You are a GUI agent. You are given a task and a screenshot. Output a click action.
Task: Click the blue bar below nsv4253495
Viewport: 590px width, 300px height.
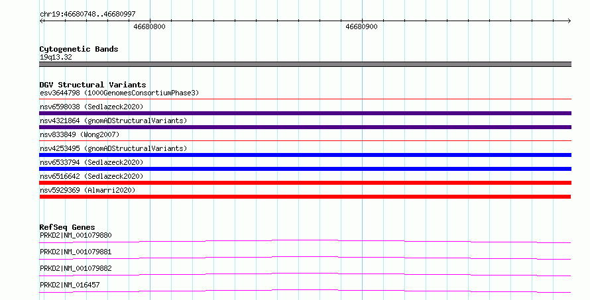305,155
